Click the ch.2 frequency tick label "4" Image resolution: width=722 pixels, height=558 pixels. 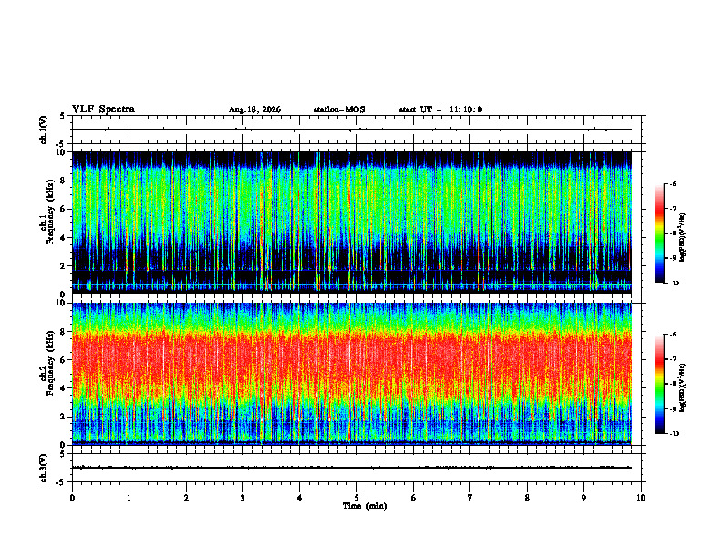(x=63, y=388)
